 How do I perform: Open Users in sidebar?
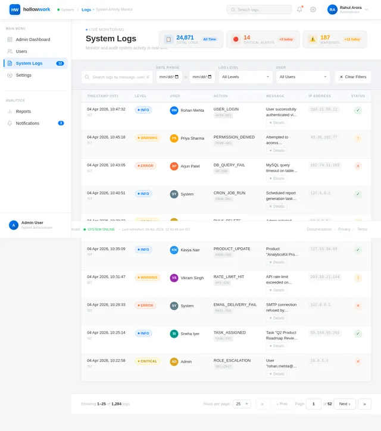(x=36, y=51)
